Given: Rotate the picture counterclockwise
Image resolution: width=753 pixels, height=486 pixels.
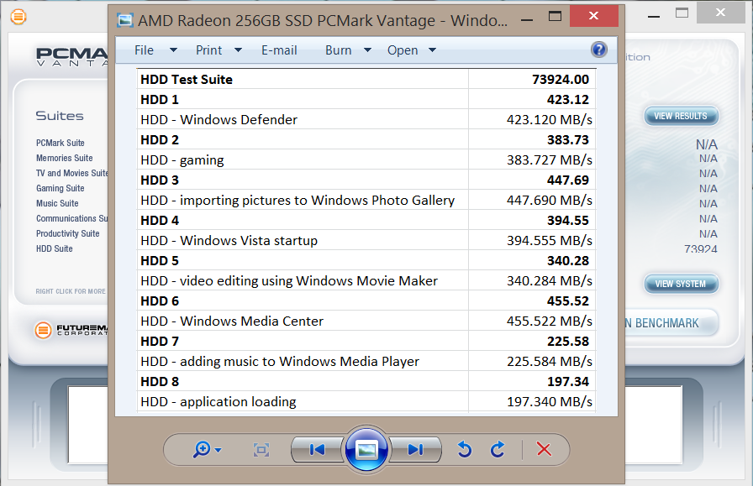Looking at the screenshot, I should pyautogui.click(x=464, y=450).
